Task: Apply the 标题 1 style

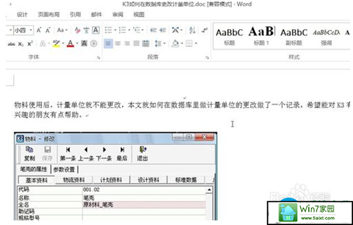Action: coord(261,36)
